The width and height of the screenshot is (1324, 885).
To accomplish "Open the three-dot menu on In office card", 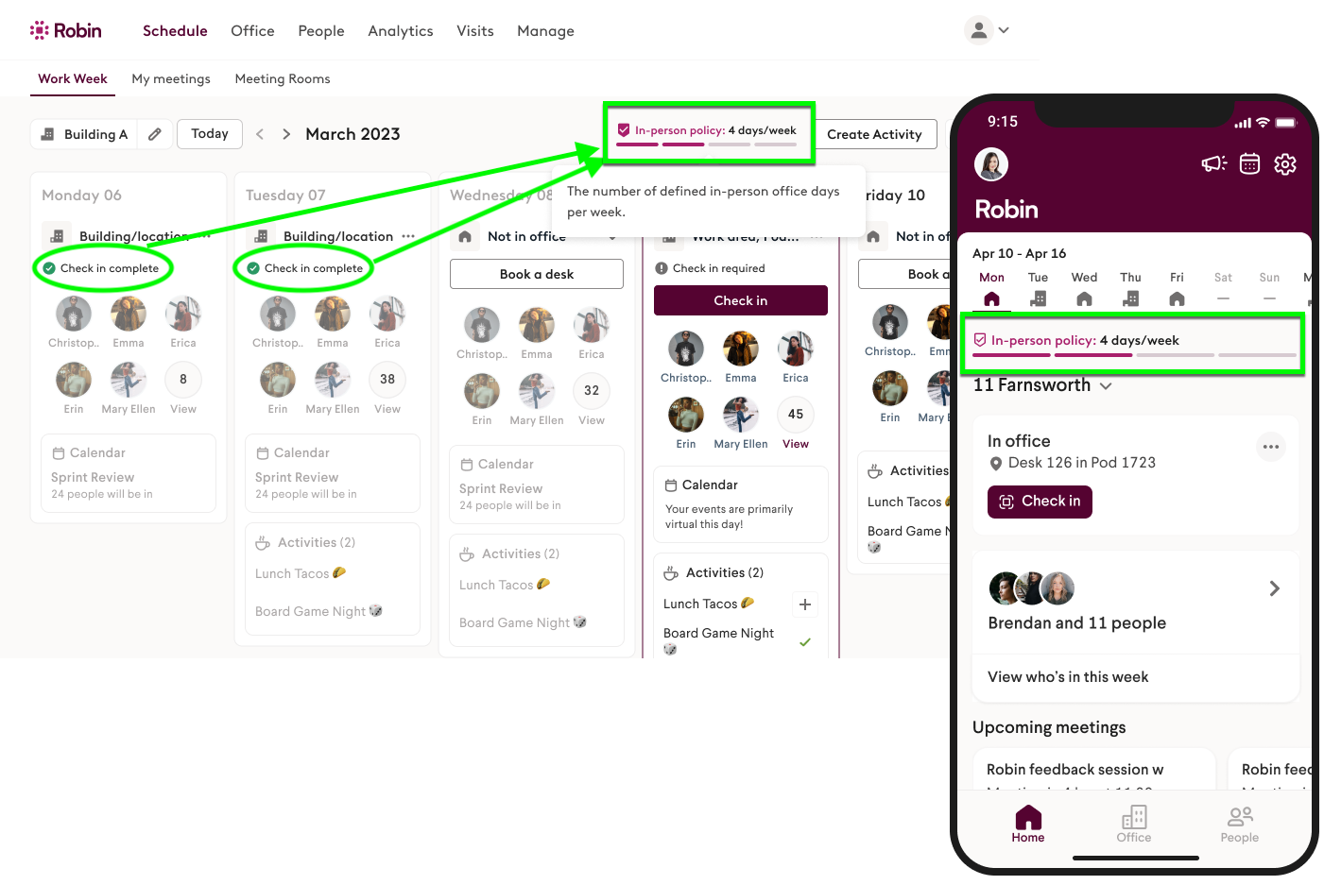I will pyautogui.click(x=1271, y=447).
